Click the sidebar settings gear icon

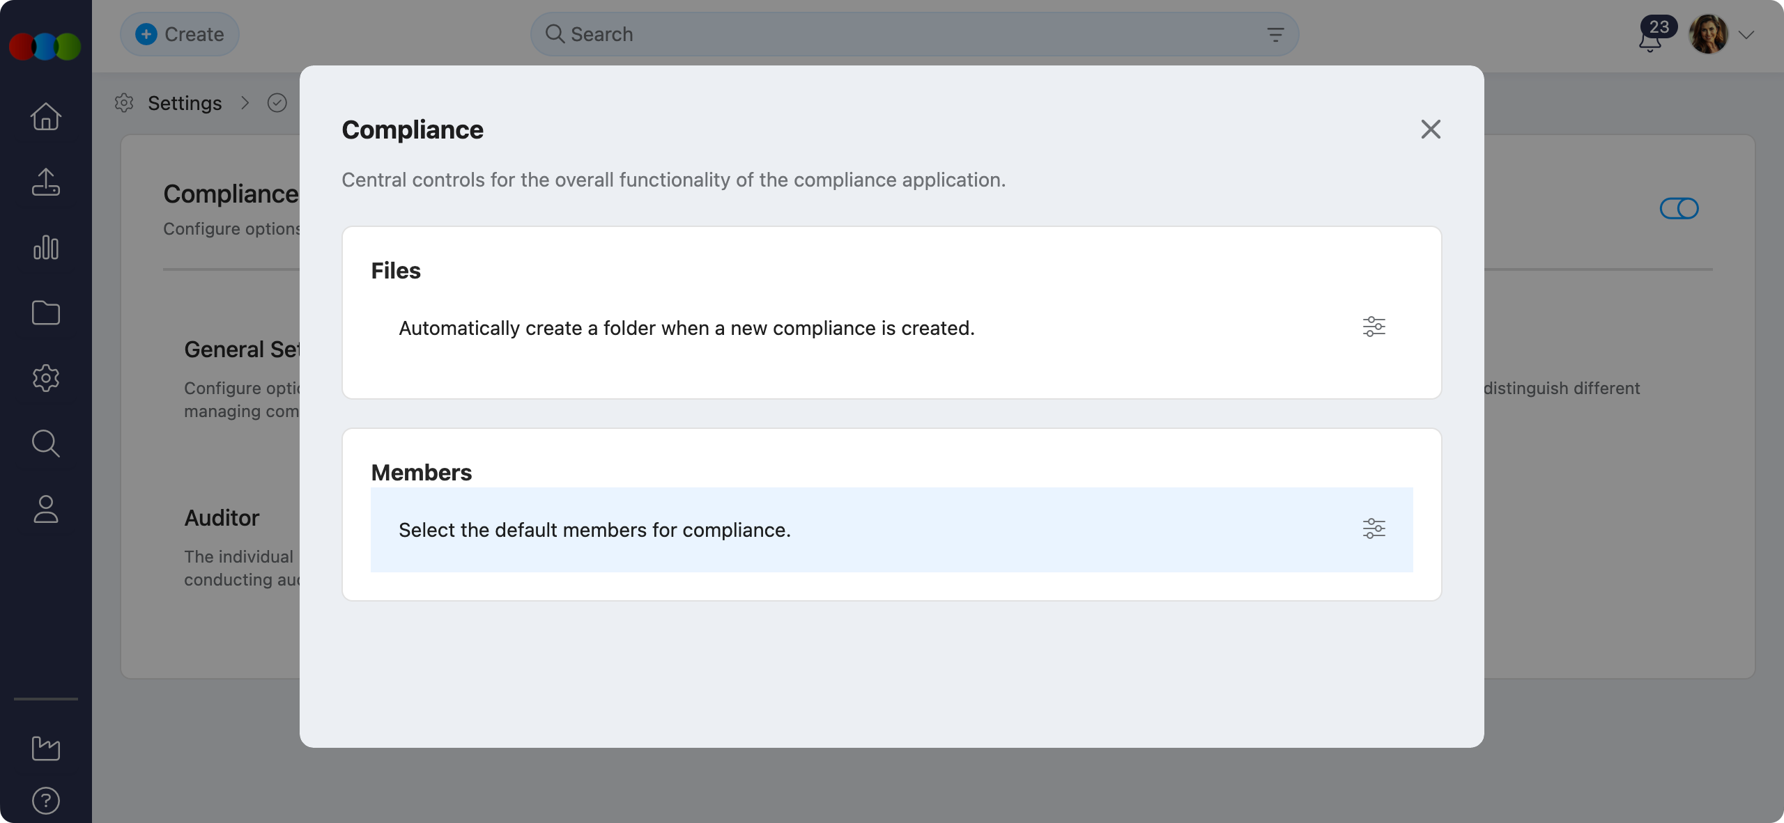pos(46,378)
